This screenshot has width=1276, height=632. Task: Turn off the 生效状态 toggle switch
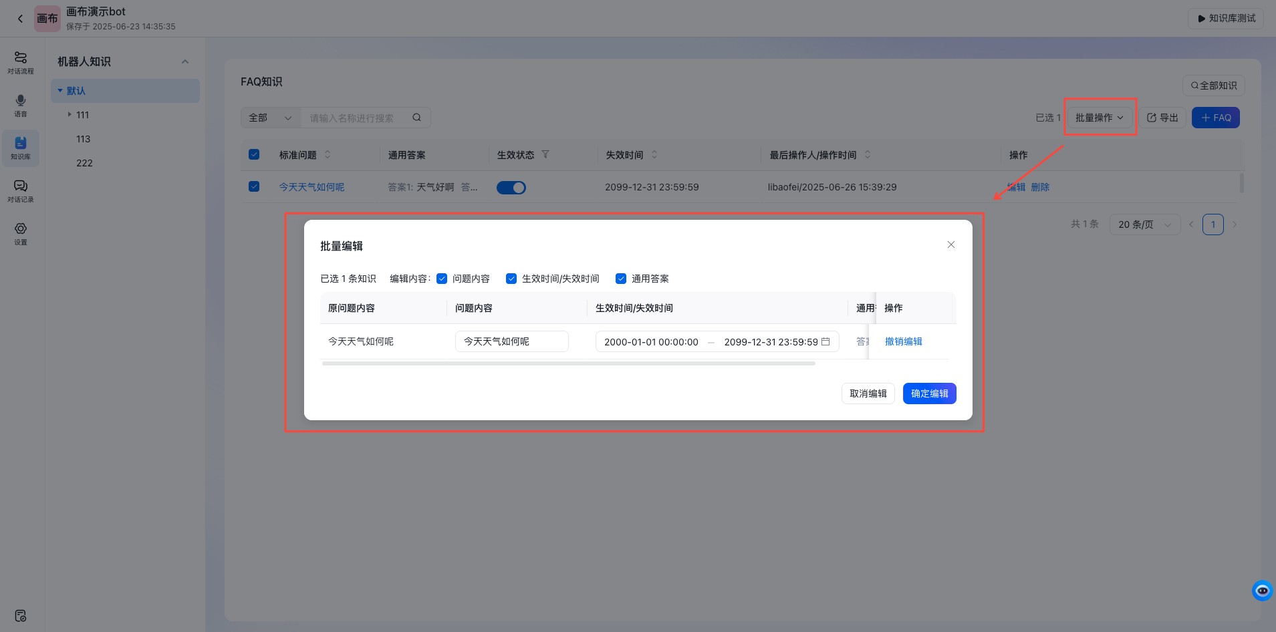511,187
